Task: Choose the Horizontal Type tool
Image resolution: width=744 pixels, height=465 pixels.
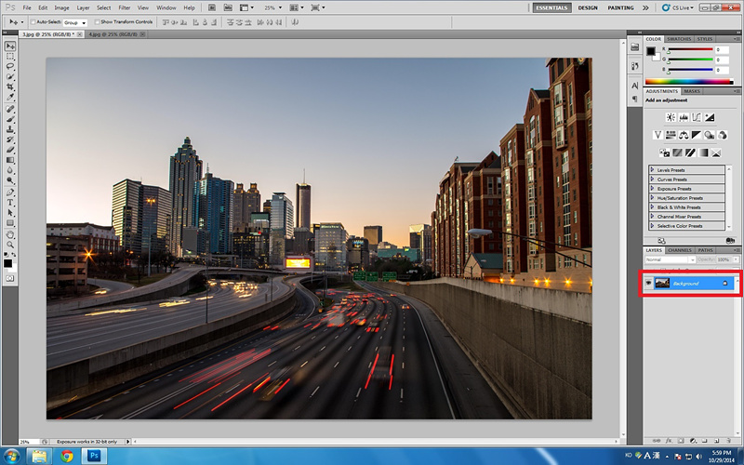Action: click(x=10, y=202)
